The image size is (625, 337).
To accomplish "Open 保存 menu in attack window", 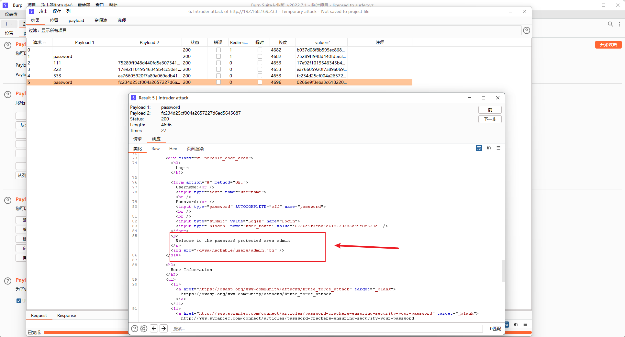I will [x=57, y=11].
